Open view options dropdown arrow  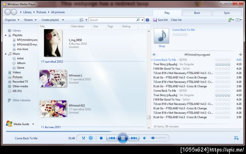click(x=86, y=20)
